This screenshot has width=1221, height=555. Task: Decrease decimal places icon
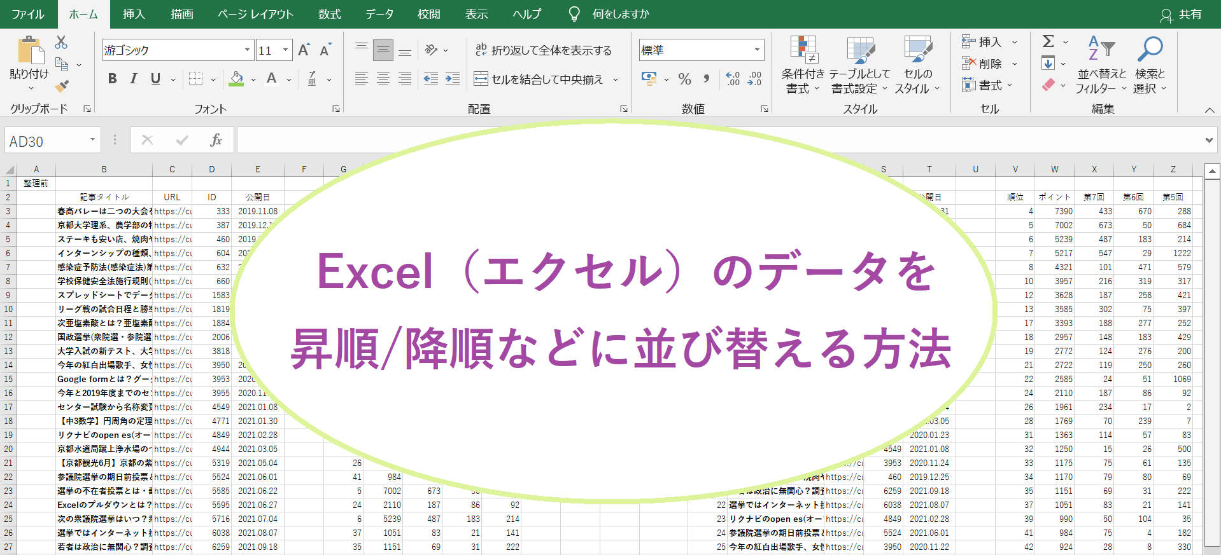755,79
